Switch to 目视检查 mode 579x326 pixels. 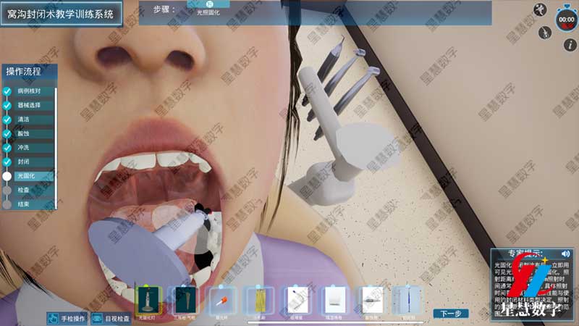[111, 317]
